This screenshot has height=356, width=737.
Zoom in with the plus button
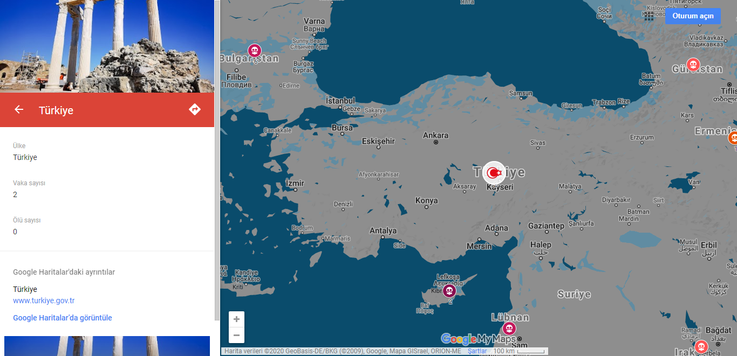(236, 319)
